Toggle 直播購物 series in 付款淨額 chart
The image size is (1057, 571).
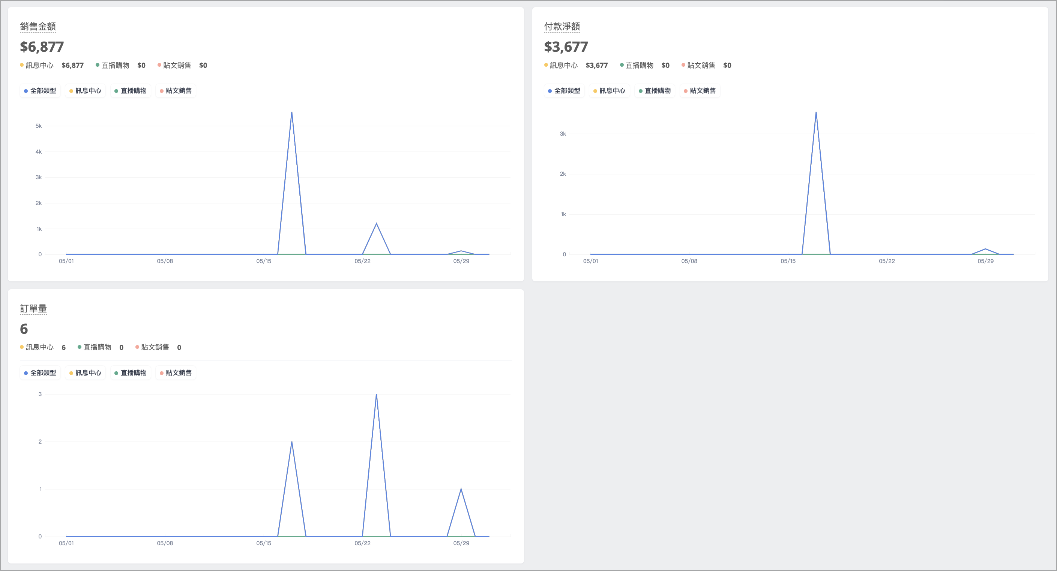tap(655, 91)
